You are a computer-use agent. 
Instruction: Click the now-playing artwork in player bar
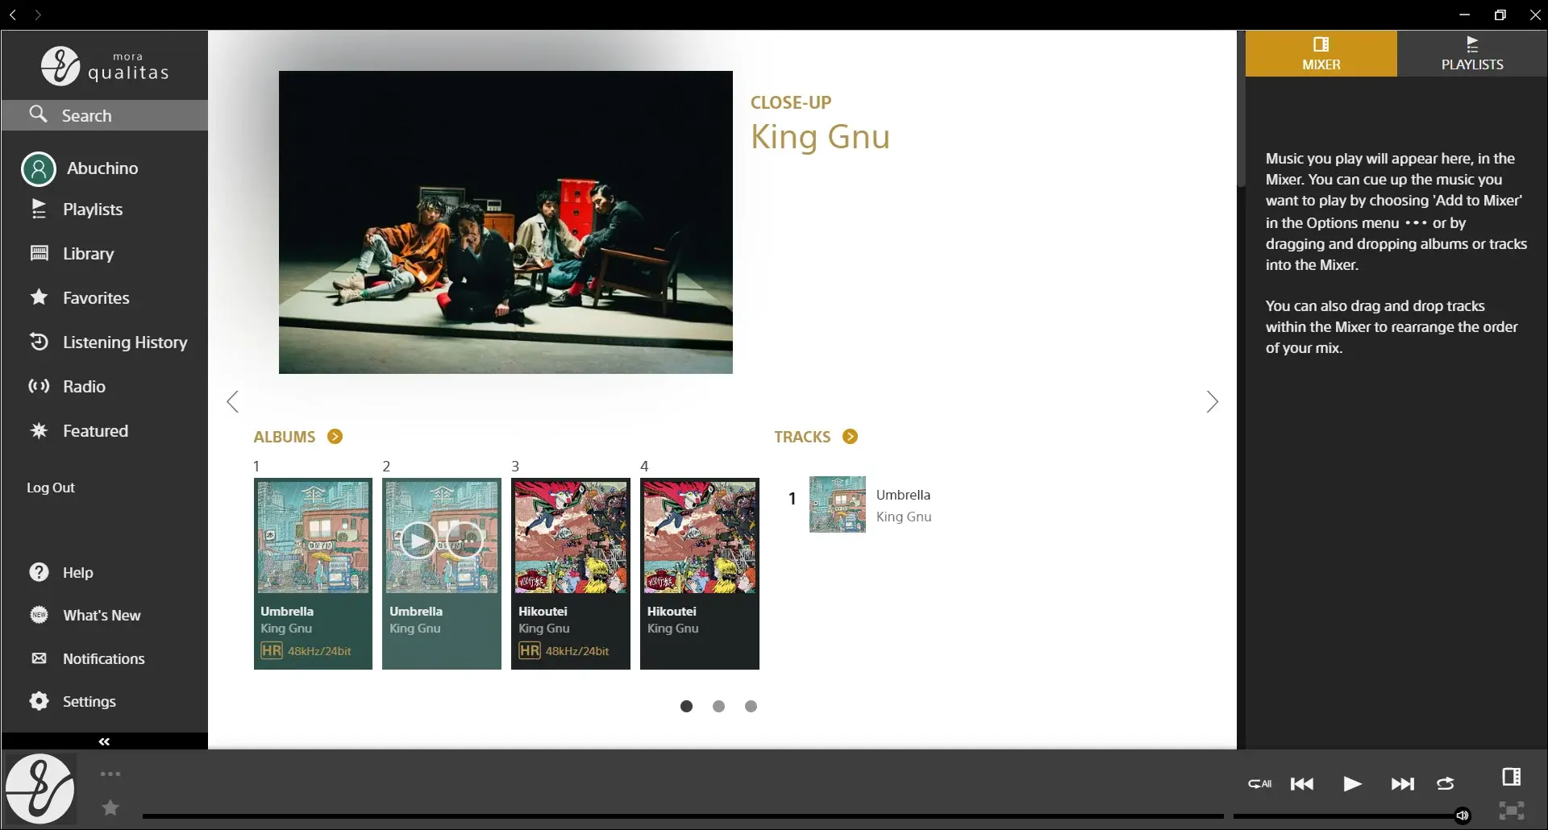pyautogui.click(x=40, y=789)
